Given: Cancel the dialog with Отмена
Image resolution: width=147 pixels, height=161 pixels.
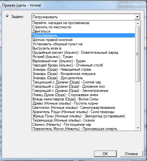Looking at the screenshot, I should 131,154.
